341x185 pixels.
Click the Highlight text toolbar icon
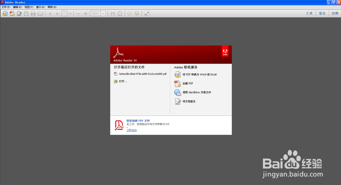coord(137,13)
